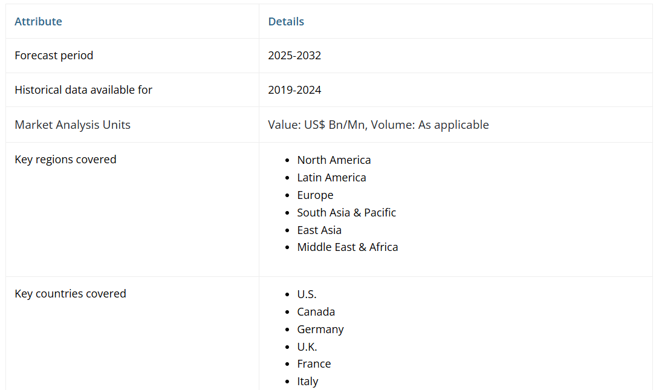
Task: Click the 2025-2032 forecast value
Action: pos(294,56)
